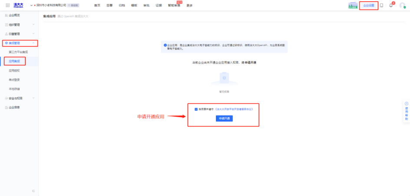
Task: Click the 暂无权限 label
Action: pyautogui.click(x=225, y=92)
